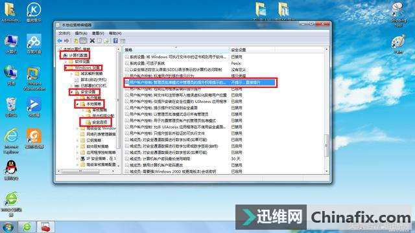
Task: Open the red toolbox taskbar item
Action: 45,227
